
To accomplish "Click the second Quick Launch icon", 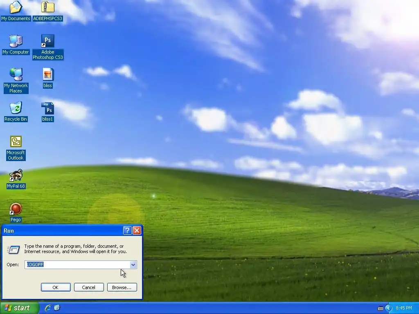I will pyautogui.click(x=57, y=308).
